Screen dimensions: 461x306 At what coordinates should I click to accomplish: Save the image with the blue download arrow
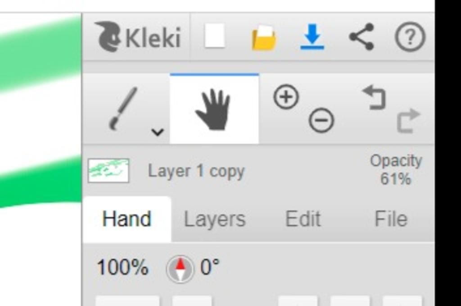tap(312, 37)
